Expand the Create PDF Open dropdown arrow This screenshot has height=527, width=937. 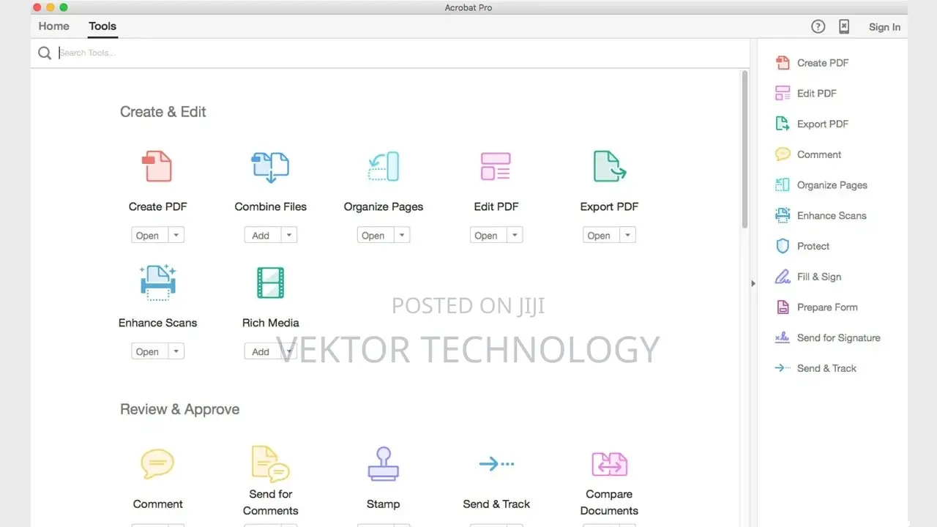tap(176, 235)
